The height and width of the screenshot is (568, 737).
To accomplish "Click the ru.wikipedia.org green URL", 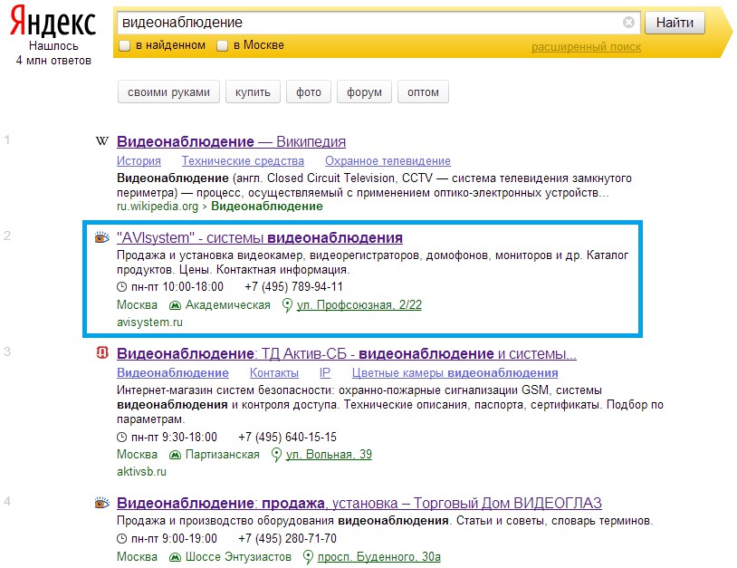I will pyautogui.click(x=158, y=207).
